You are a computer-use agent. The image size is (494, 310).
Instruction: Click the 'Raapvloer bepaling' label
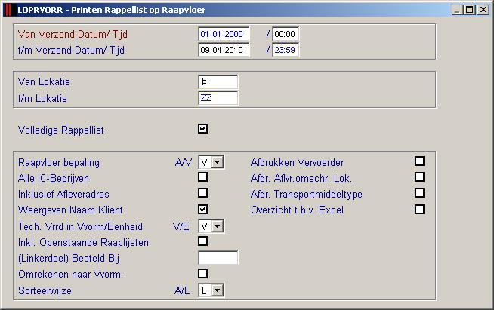point(59,163)
